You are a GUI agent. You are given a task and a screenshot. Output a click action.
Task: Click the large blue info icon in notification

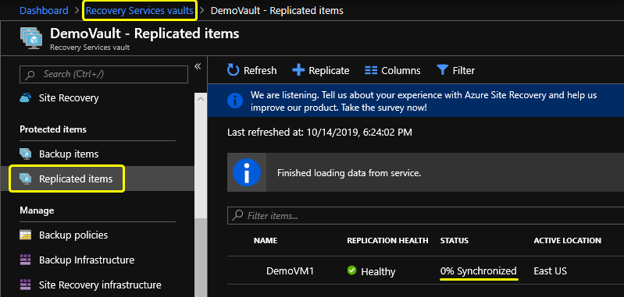pyautogui.click(x=247, y=172)
